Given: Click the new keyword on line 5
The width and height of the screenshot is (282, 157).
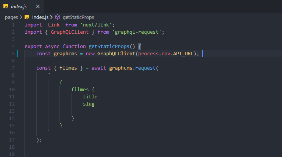Looking at the screenshot, I should pos(90,54).
